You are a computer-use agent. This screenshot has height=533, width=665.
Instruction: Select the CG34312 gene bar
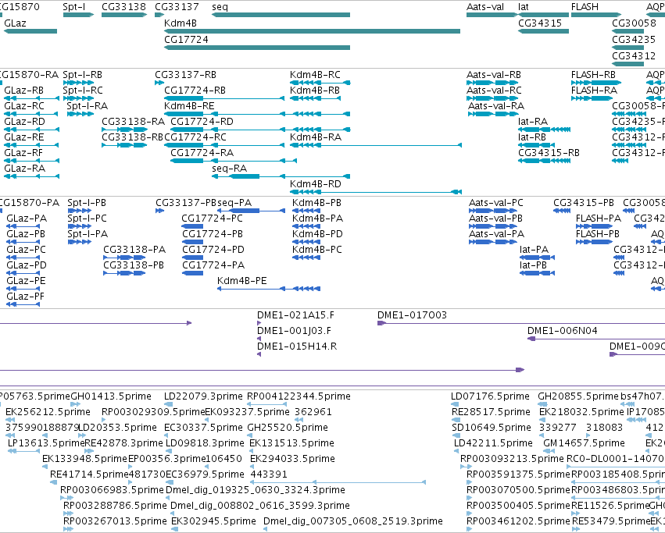click(628, 64)
